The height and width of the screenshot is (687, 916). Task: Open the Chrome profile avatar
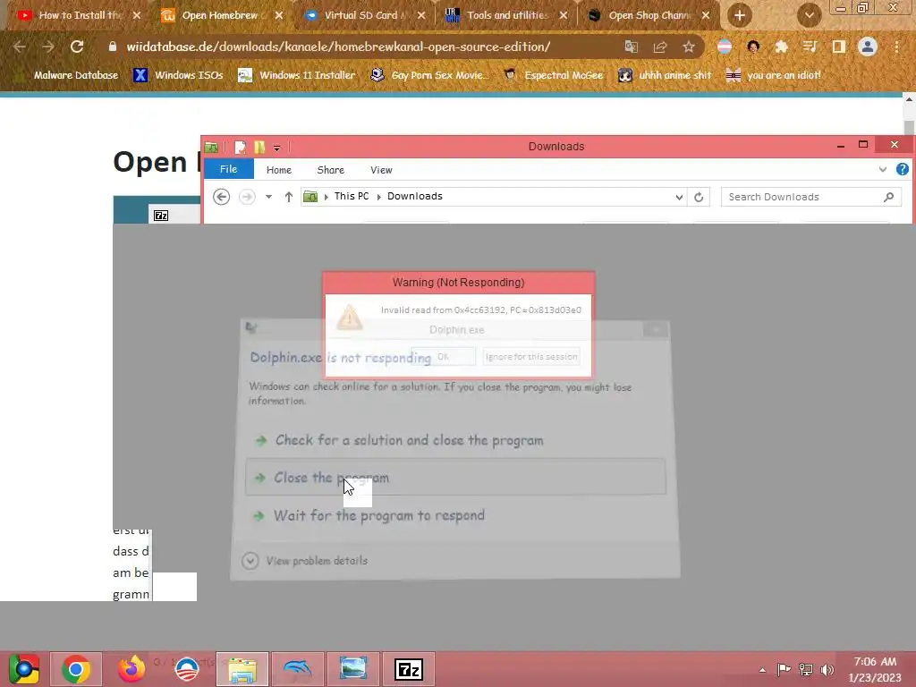tap(868, 47)
